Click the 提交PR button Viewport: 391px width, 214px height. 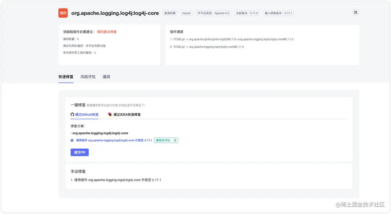pos(80,152)
